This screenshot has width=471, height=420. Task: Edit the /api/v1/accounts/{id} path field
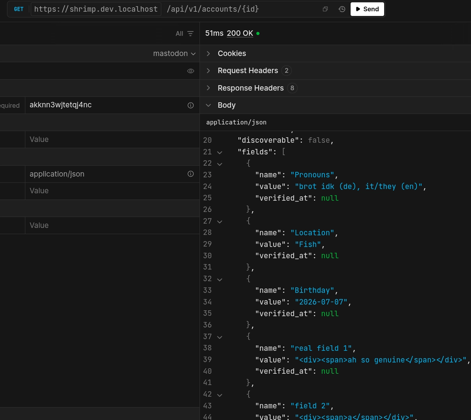point(213,9)
